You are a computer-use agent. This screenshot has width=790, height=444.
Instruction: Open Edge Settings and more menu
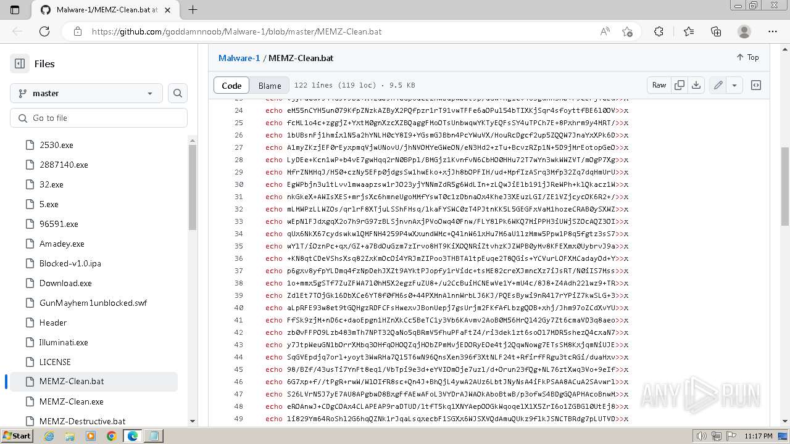pos(773,31)
